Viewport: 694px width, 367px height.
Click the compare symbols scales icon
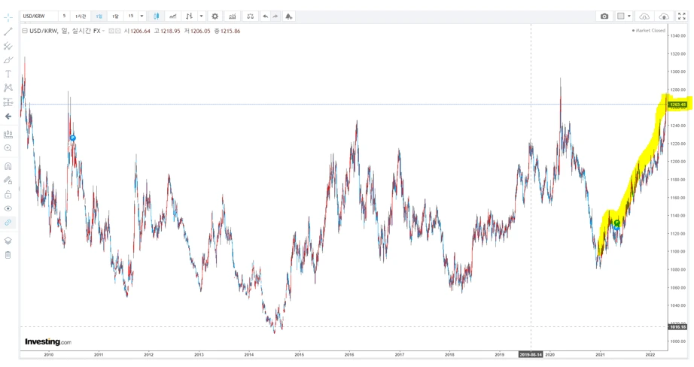(251, 17)
